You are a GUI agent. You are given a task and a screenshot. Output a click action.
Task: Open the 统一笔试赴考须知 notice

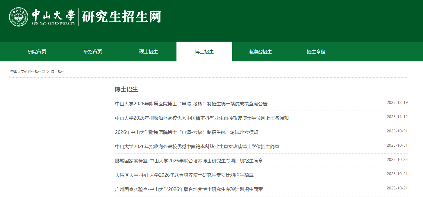coord(186,132)
